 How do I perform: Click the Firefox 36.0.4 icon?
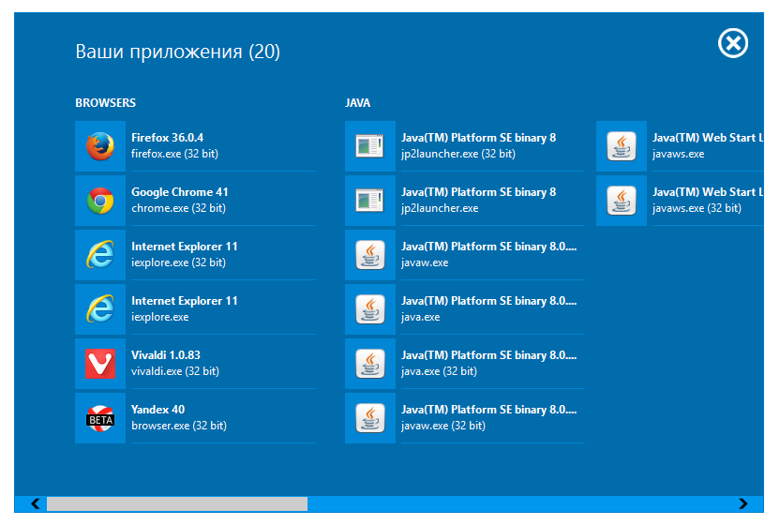pos(100,146)
